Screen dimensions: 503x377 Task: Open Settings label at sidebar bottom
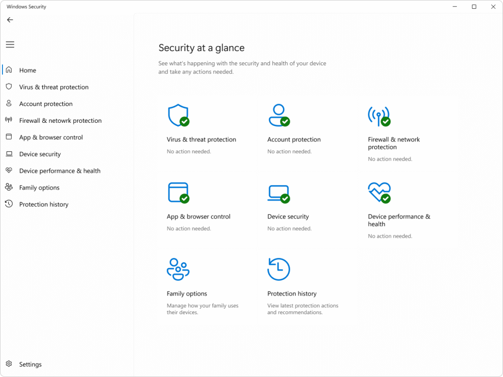click(x=30, y=364)
